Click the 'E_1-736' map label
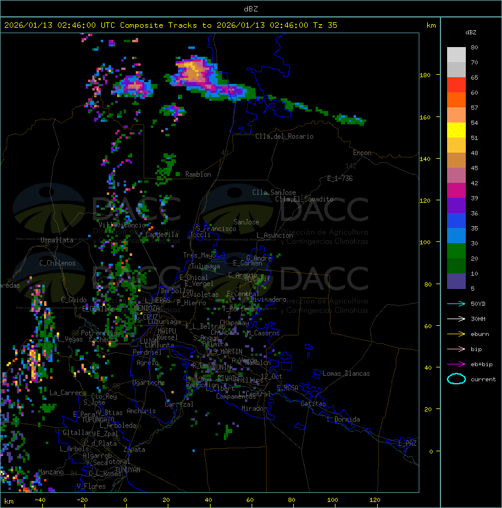 tap(340, 179)
